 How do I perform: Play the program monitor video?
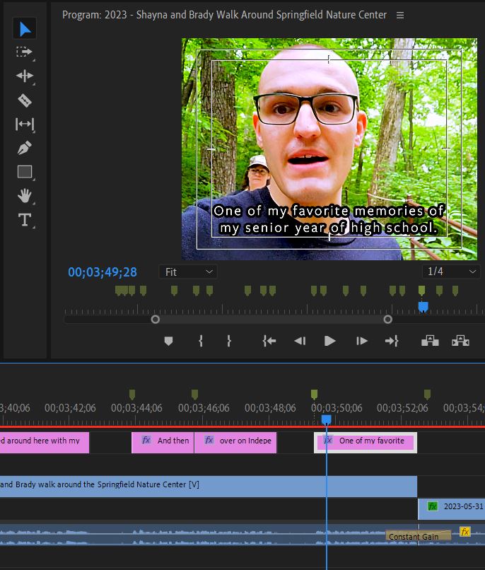(x=329, y=341)
